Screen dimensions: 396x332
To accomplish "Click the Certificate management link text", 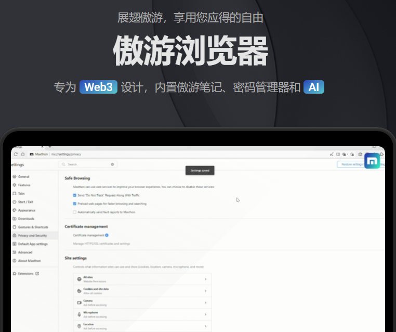I will [x=88, y=235].
